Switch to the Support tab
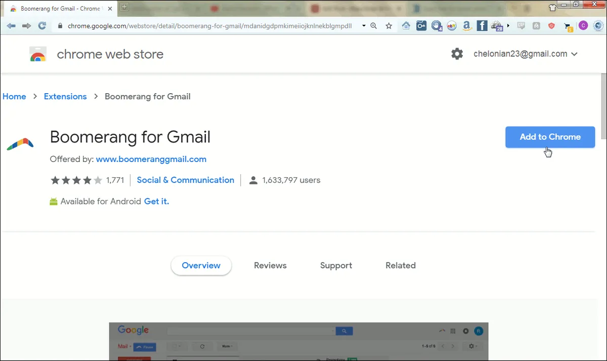Screen dimensions: 607x361 tap(336, 265)
